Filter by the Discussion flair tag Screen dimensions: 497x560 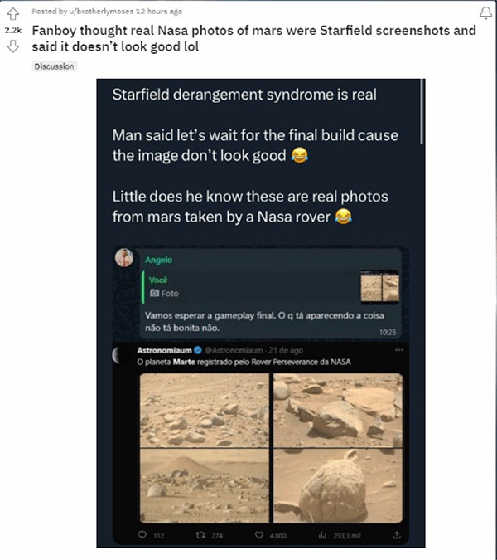tap(55, 66)
